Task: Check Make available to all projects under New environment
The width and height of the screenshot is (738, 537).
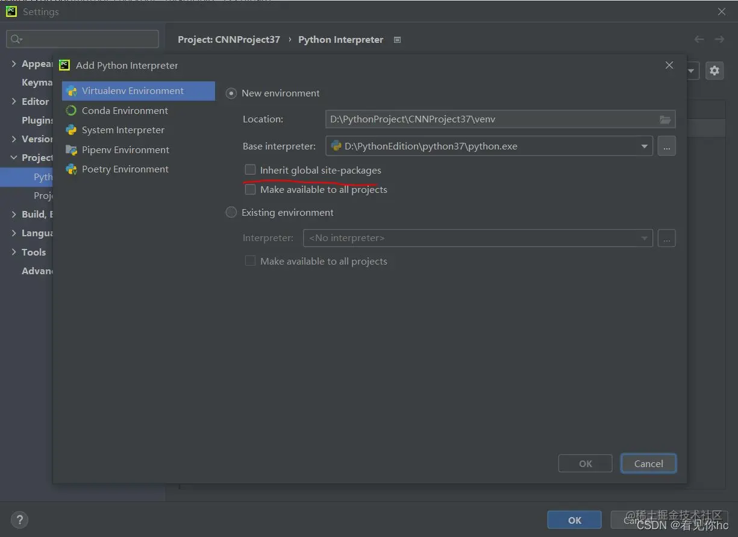Action: [250, 189]
